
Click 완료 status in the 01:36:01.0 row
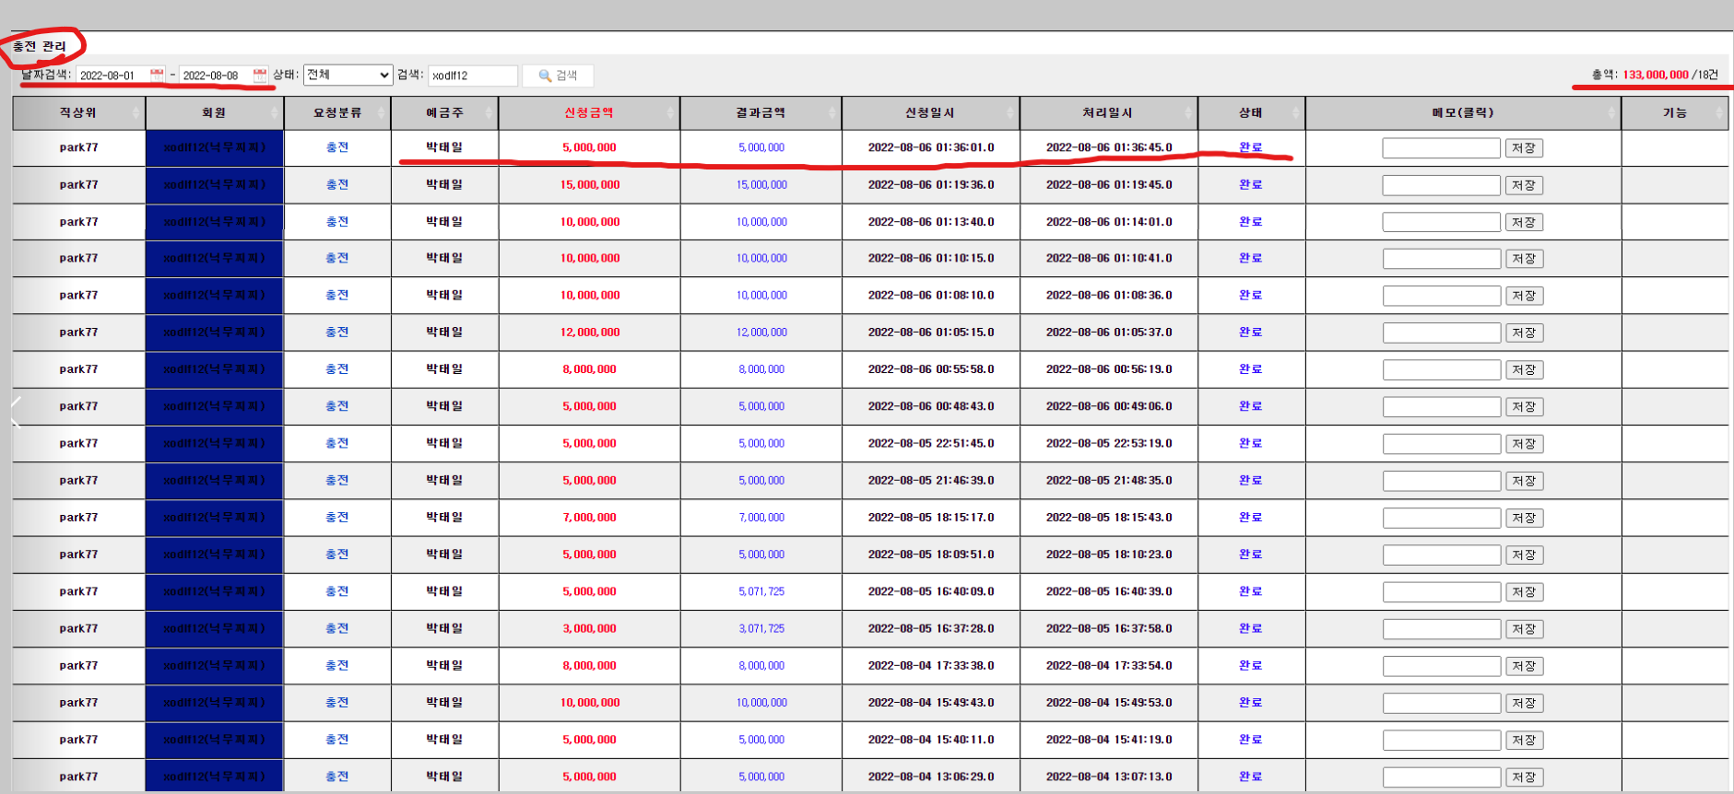pos(1251,147)
